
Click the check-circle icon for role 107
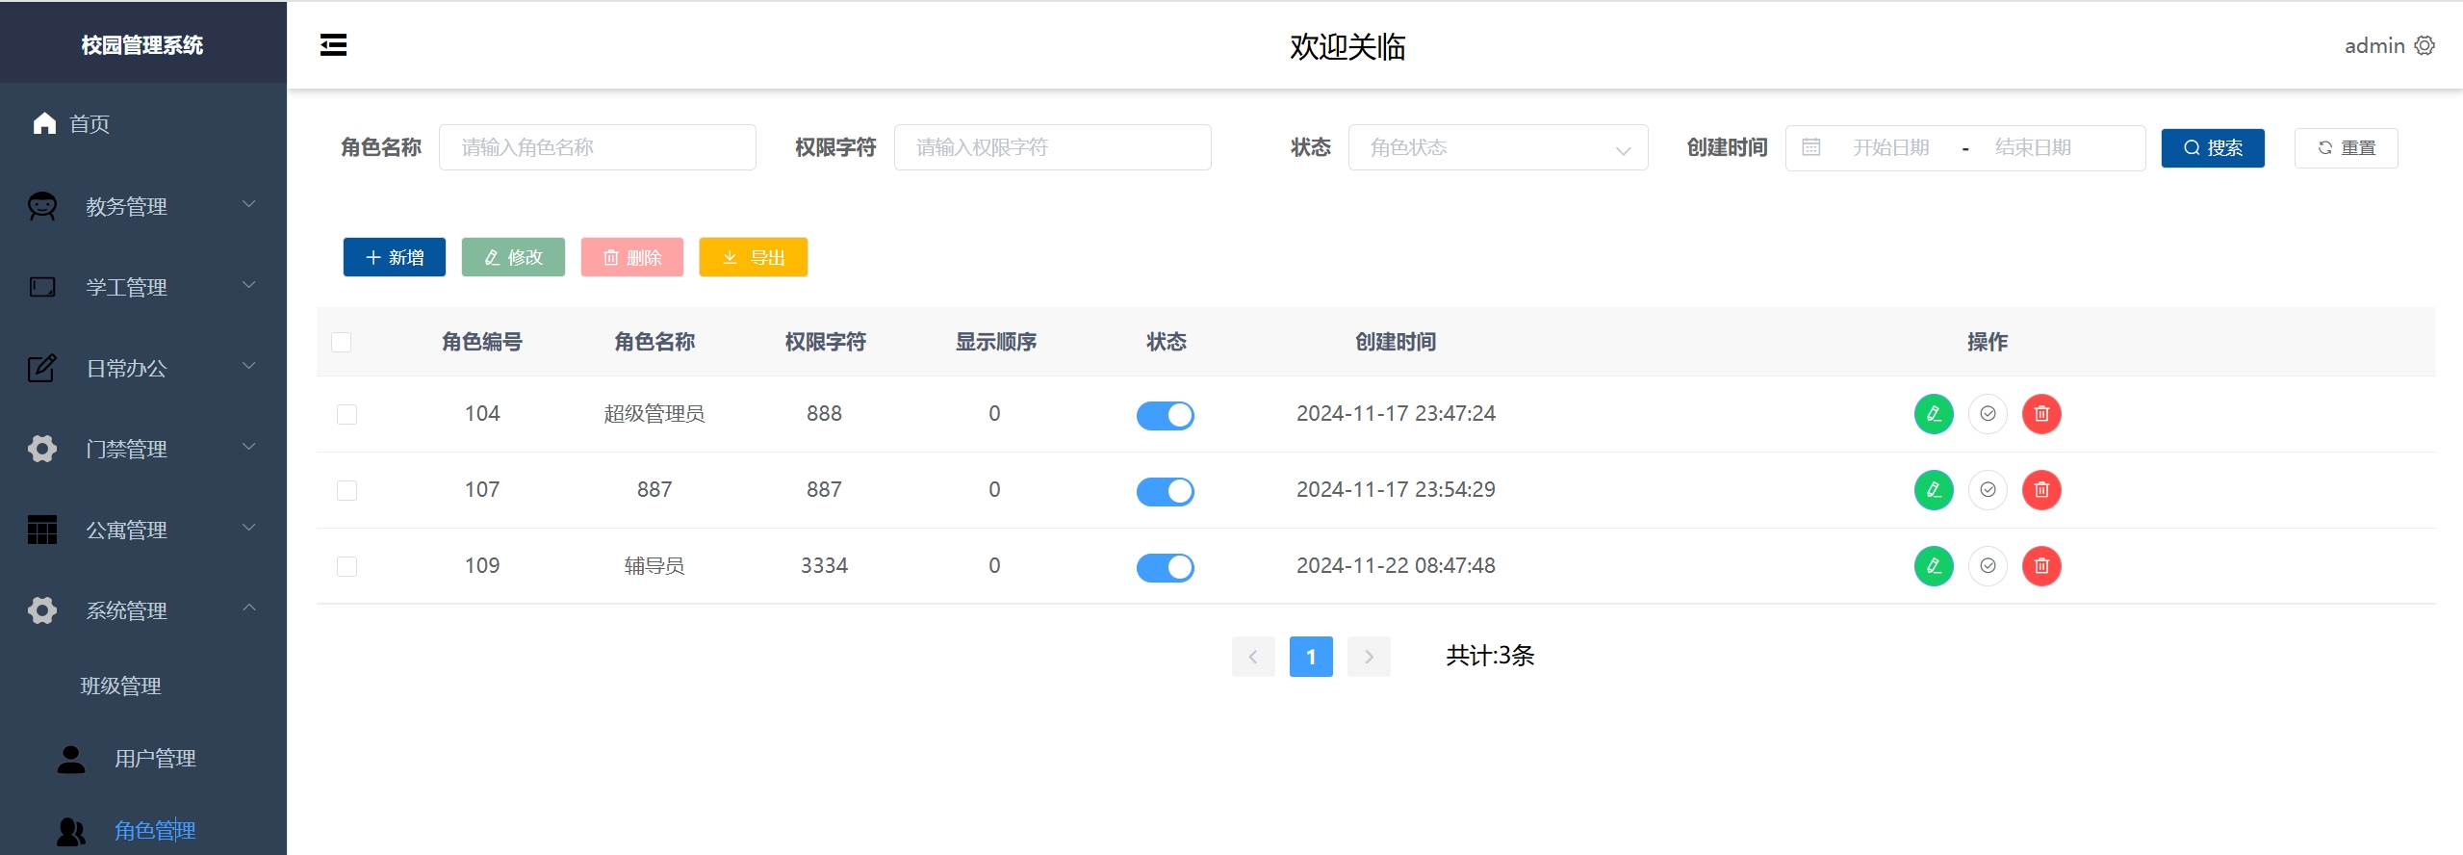pyautogui.click(x=1988, y=490)
